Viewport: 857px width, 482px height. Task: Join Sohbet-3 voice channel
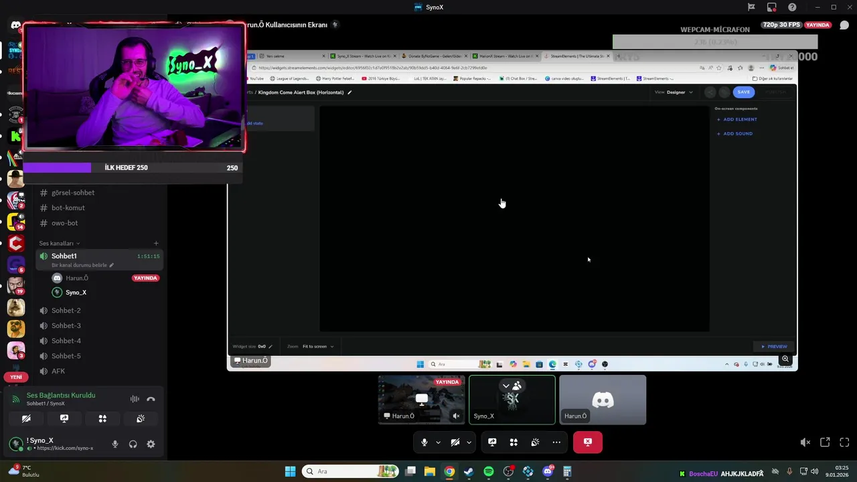click(66, 326)
